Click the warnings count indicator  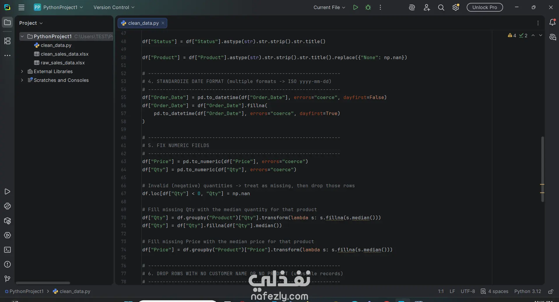click(512, 35)
